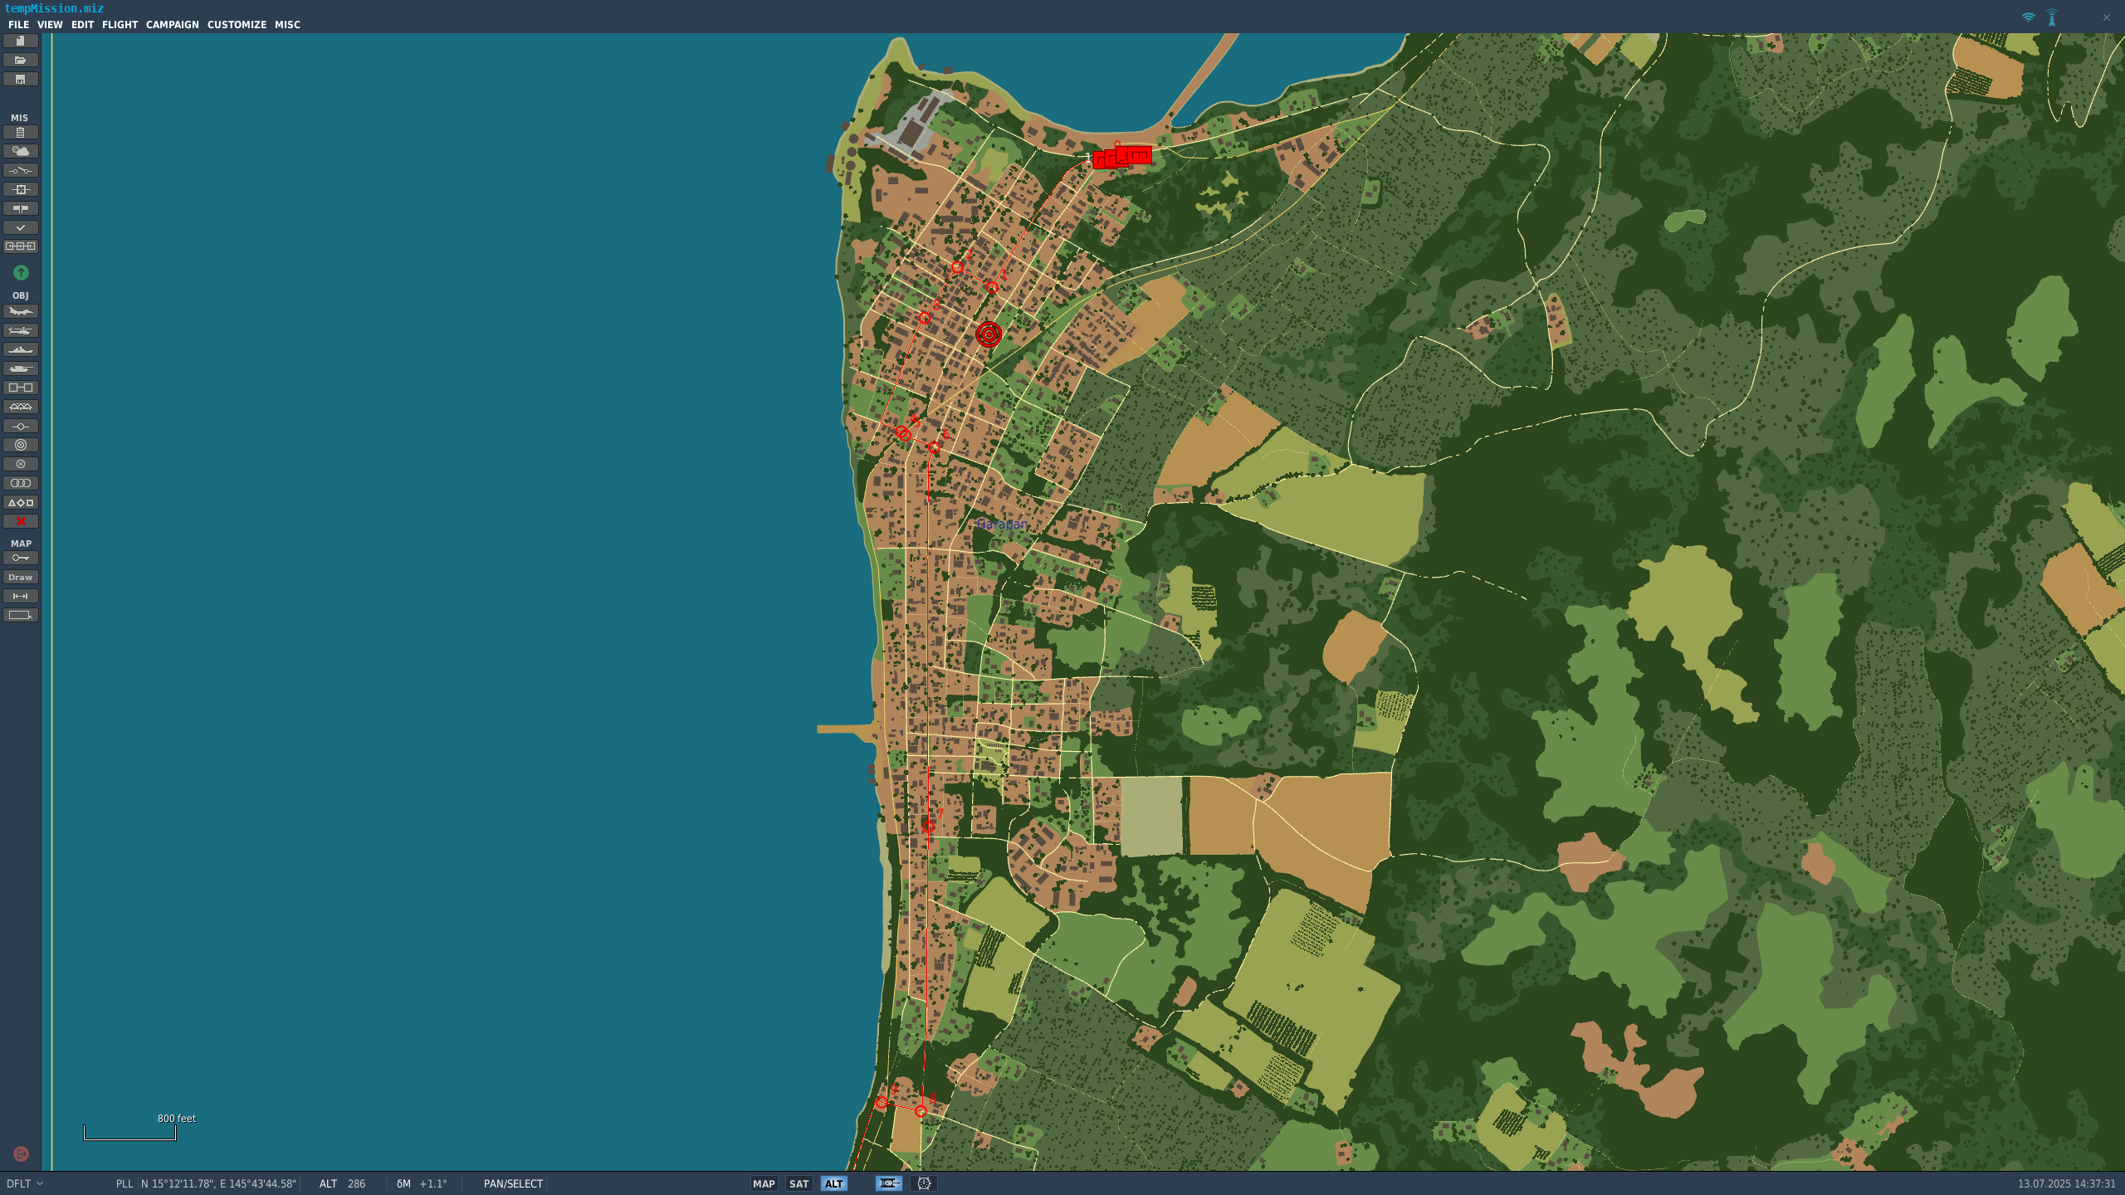Click the Garapan town label on map

tap(1002, 524)
